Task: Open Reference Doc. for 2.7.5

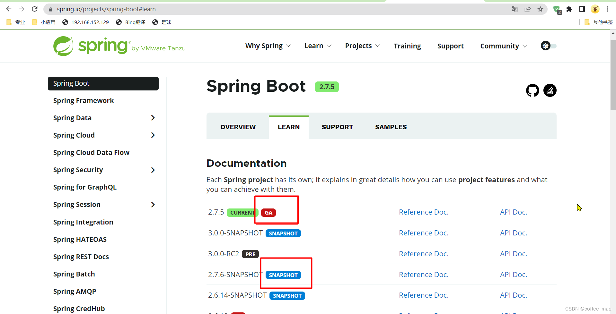Action: pos(424,212)
